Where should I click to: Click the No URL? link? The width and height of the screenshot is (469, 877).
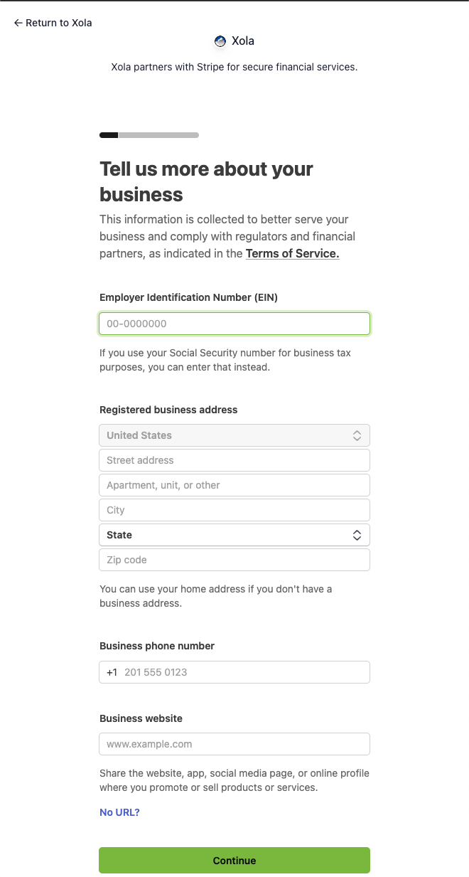(119, 812)
